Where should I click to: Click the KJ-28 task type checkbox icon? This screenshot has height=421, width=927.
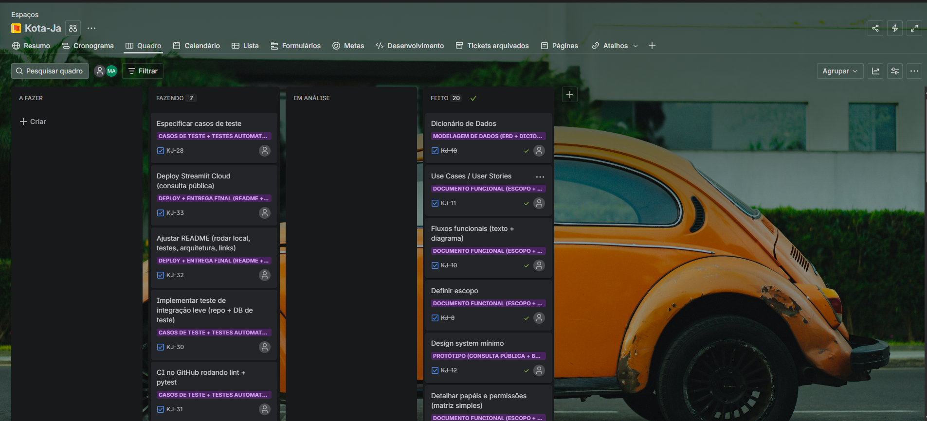(x=161, y=151)
